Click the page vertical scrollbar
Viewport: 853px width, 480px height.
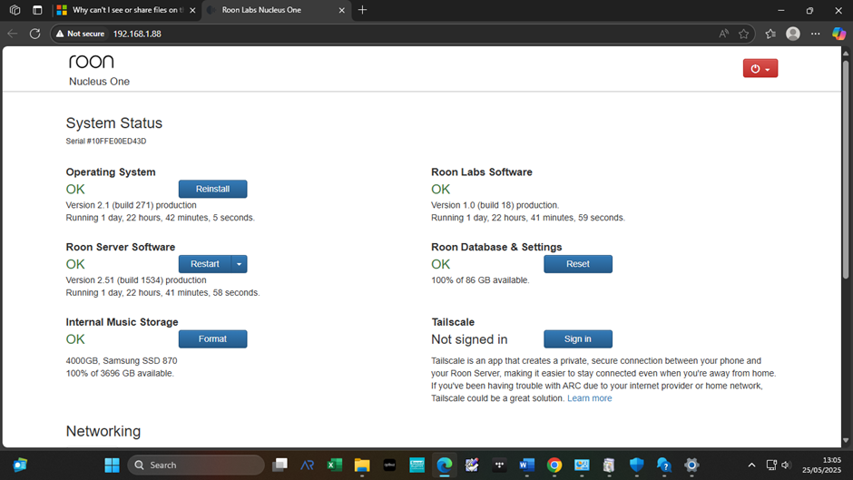click(x=846, y=169)
